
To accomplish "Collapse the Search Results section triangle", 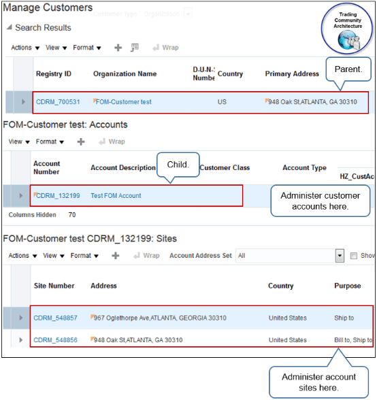I will [10, 27].
